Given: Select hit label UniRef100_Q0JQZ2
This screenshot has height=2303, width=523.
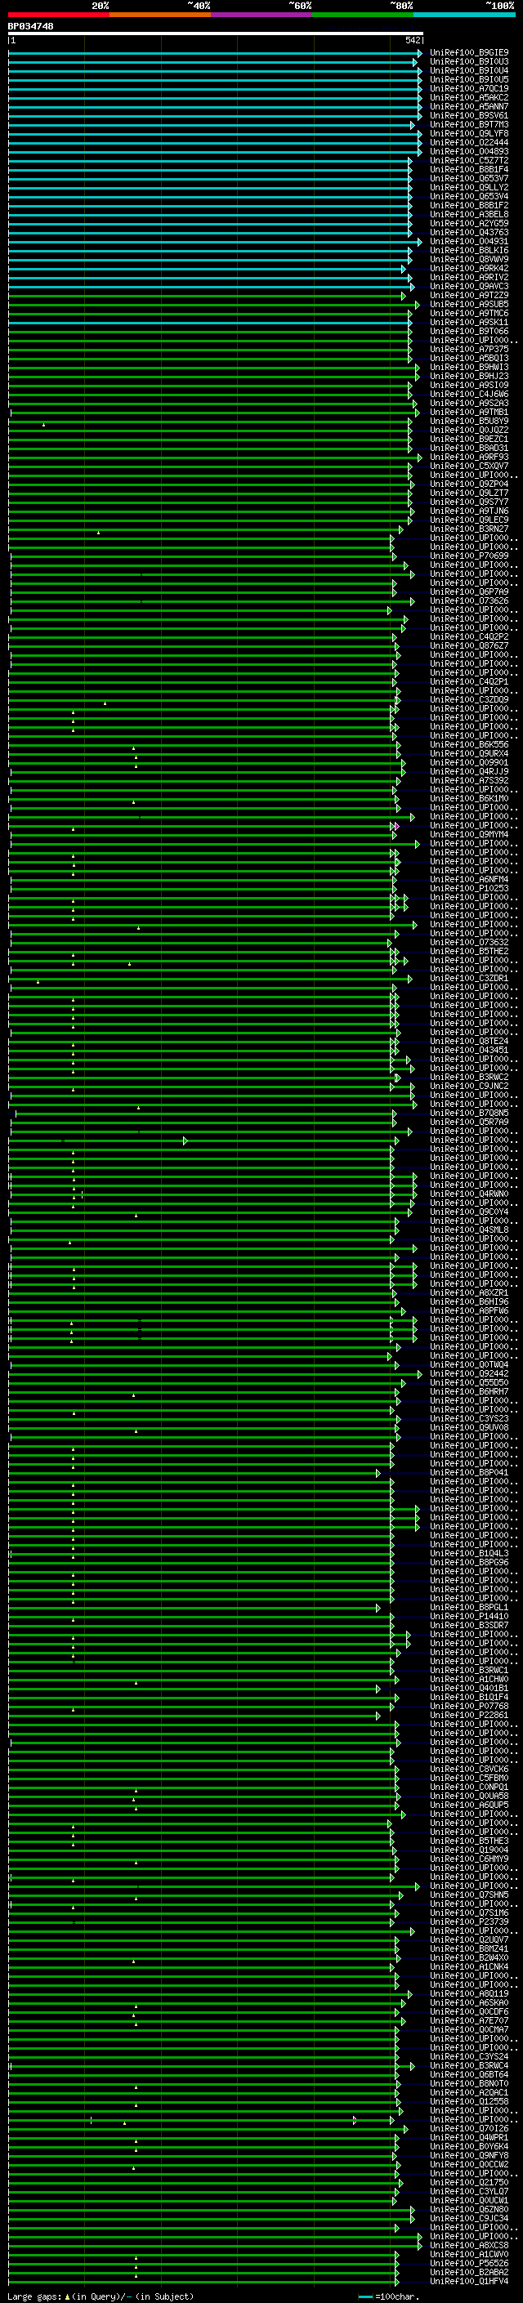Looking at the screenshot, I should click(x=469, y=430).
